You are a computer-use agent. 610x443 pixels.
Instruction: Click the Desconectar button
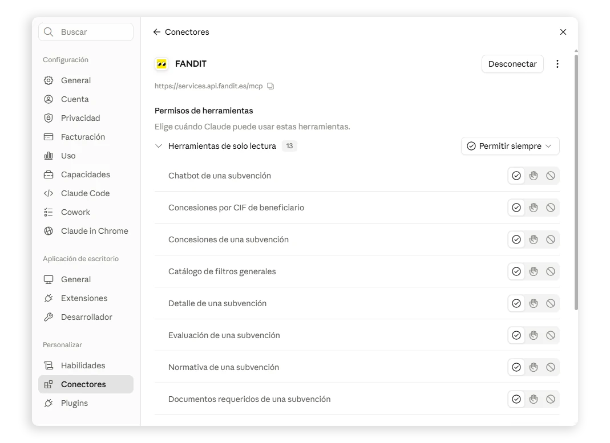point(512,64)
